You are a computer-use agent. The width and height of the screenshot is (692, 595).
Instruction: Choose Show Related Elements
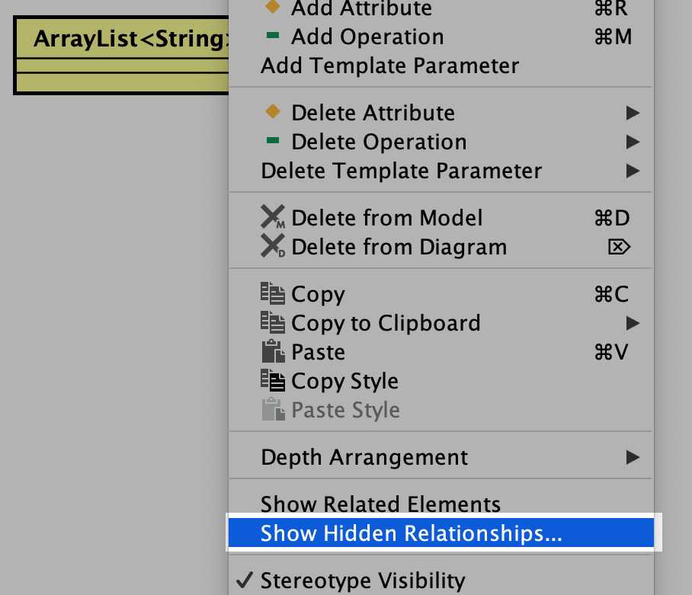(380, 504)
